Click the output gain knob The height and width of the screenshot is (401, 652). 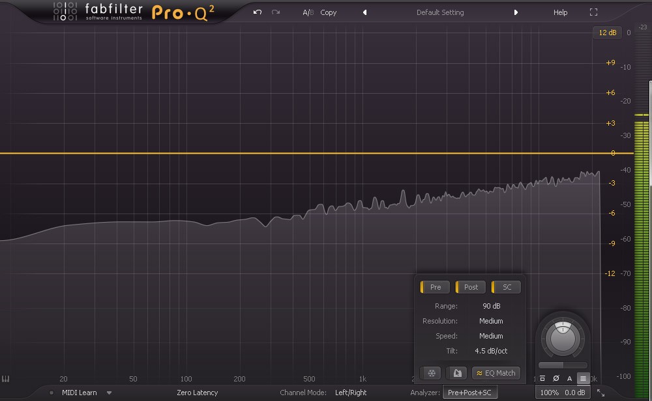pyautogui.click(x=563, y=339)
